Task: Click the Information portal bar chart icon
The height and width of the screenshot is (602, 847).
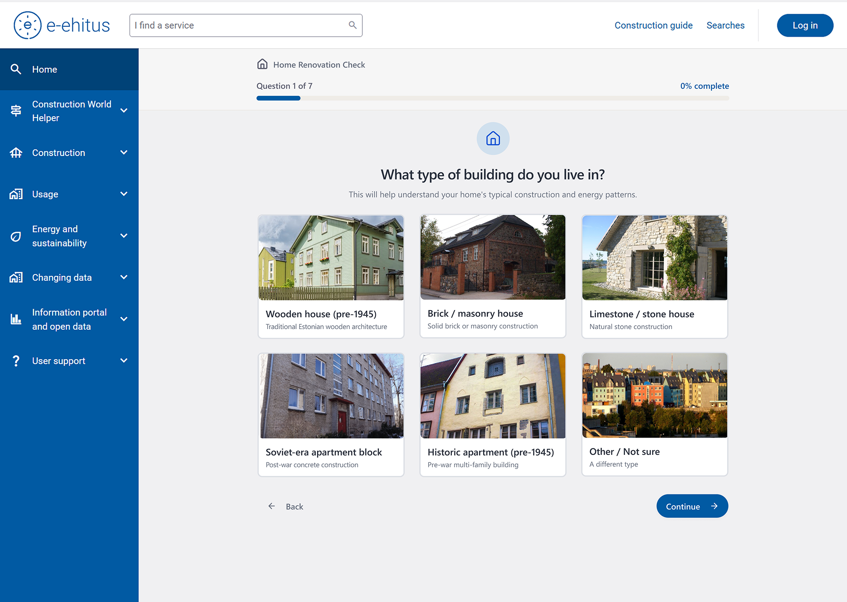Action: click(x=16, y=320)
